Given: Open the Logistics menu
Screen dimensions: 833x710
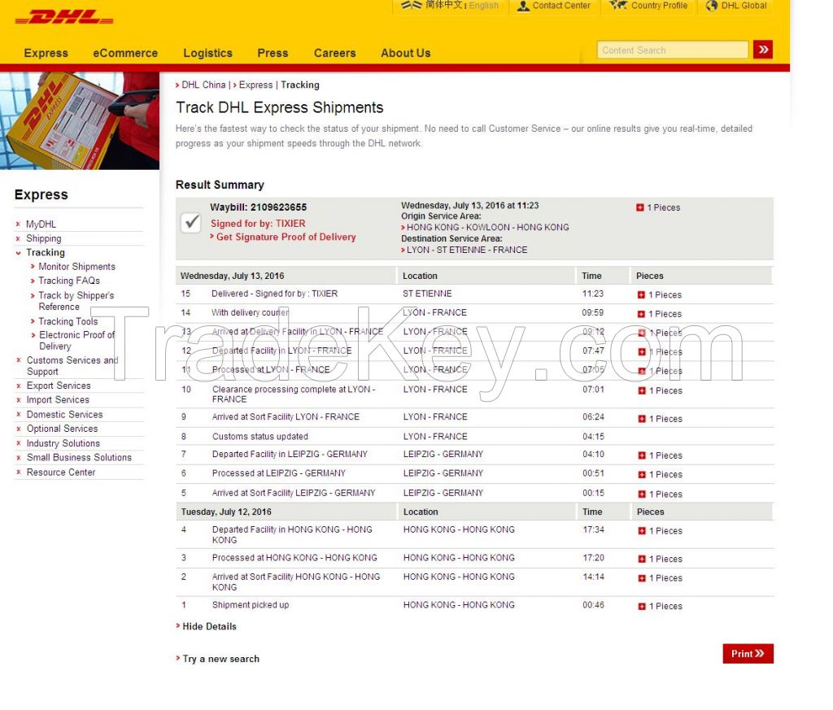Looking at the screenshot, I should pos(207,53).
